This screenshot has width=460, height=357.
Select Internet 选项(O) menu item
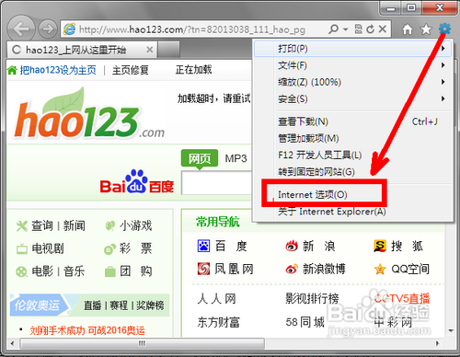pyautogui.click(x=352, y=195)
